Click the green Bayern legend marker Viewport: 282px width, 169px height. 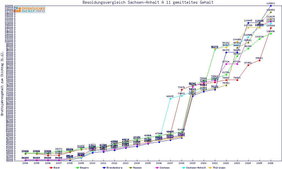pos(77,168)
